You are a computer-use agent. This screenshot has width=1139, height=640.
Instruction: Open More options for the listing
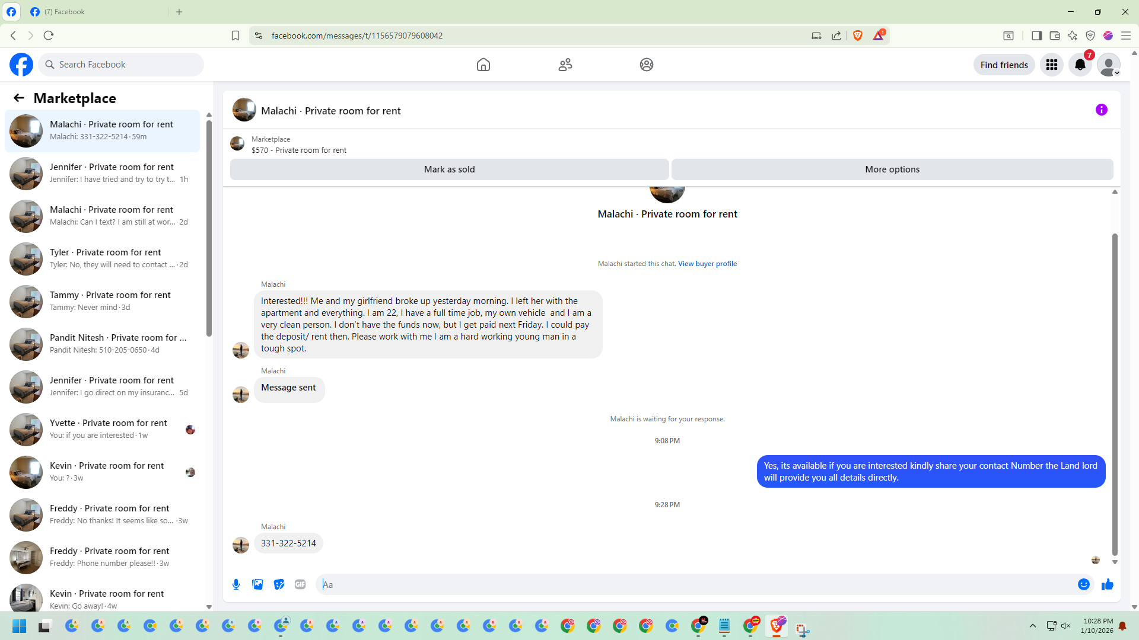pyautogui.click(x=892, y=169)
